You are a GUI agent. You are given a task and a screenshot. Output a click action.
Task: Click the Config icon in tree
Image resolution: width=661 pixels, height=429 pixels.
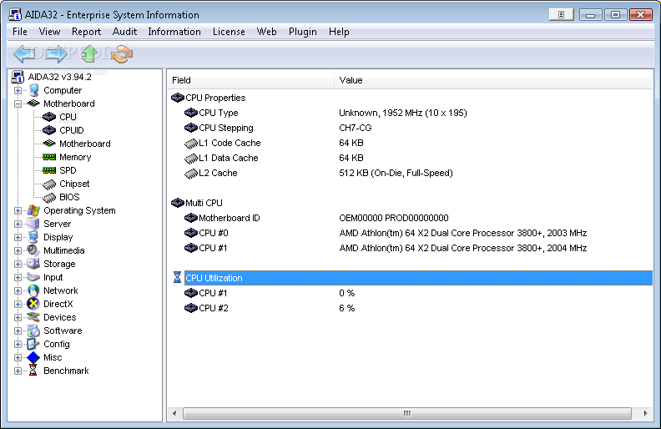pos(33,344)
